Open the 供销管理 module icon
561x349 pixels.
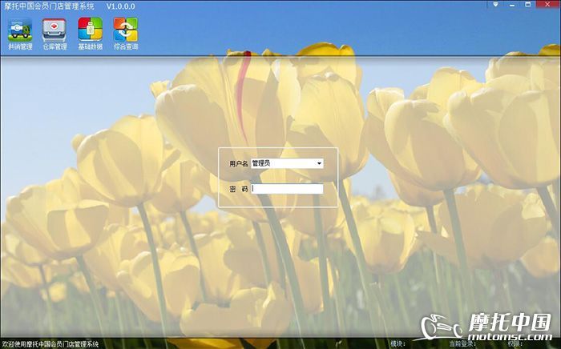(20, 30)
